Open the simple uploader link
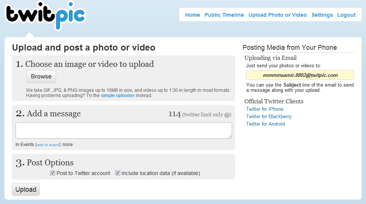This screenshot has width=366, height=204. click(x=118, y=95)
